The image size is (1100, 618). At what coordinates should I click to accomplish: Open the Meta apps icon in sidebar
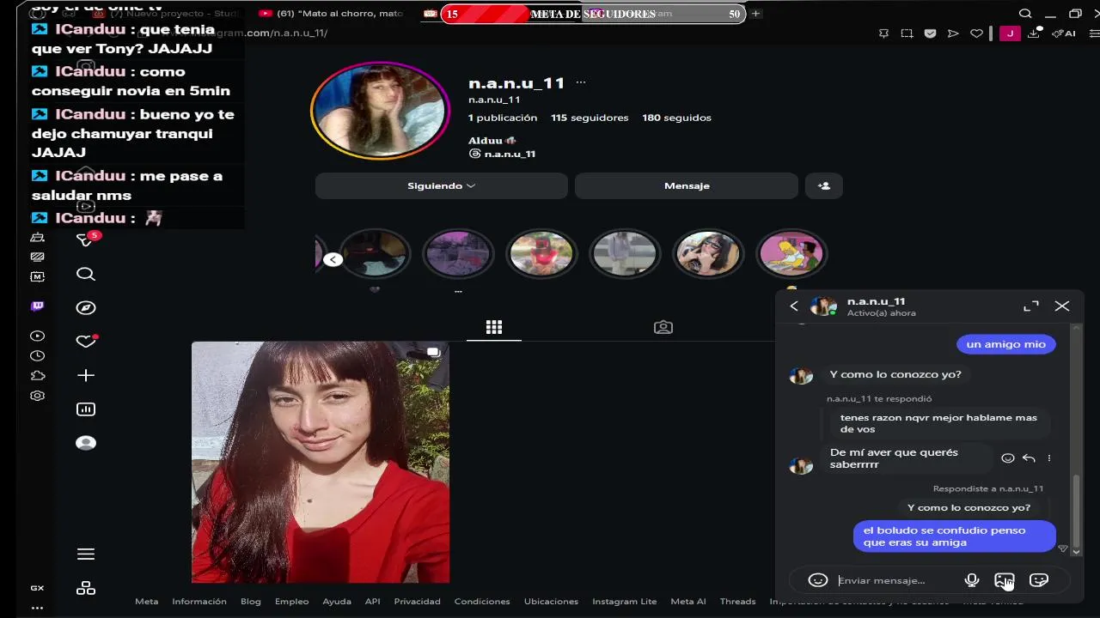(x=85, y=588)
